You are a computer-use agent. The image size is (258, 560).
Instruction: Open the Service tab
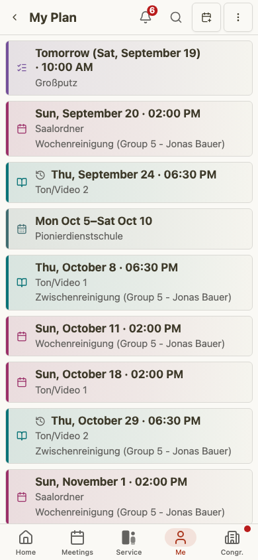tap(129, 543)
